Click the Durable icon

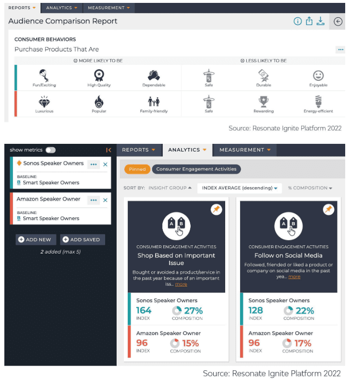(264, 76)
